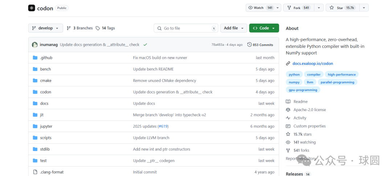Open the Star lists dropdown arrow
Viewport: 392px width, 176px height.
pos(364,8)
